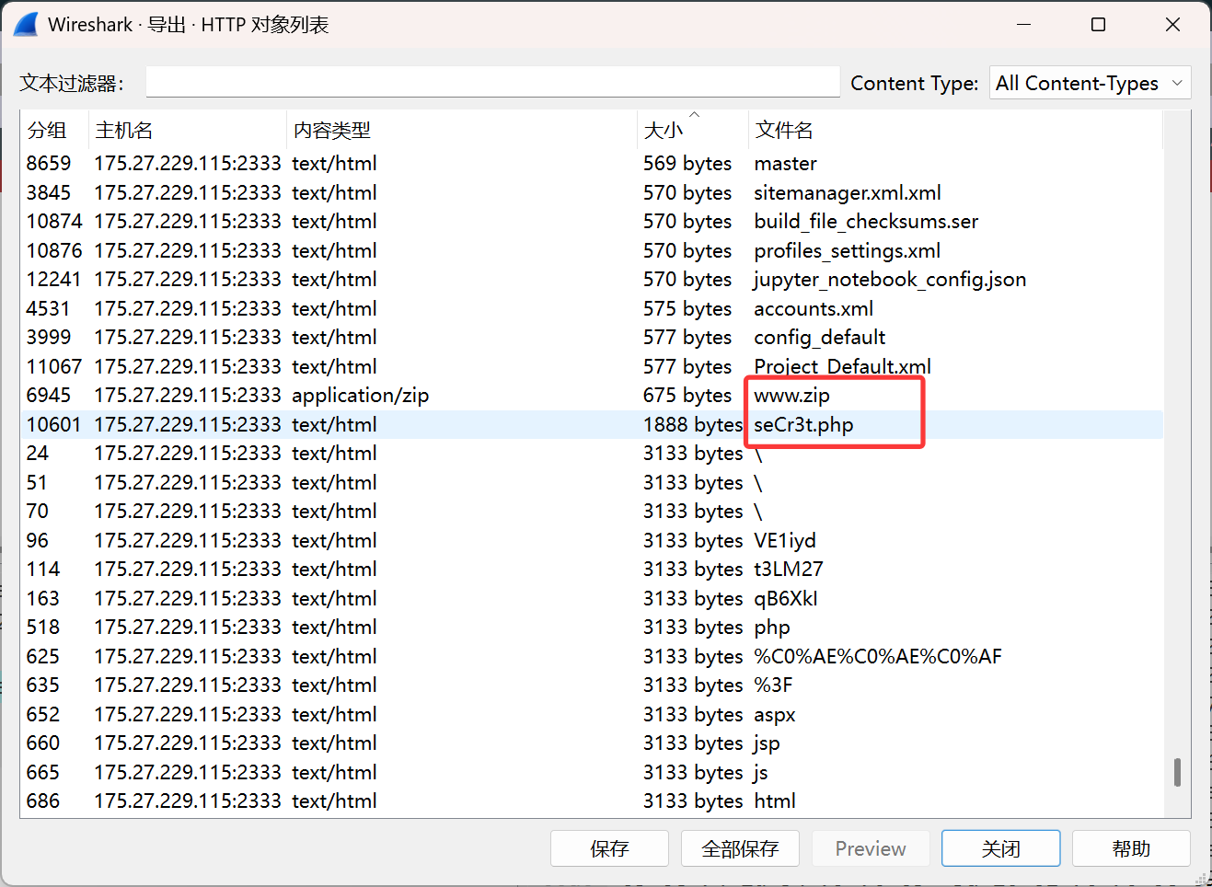Sort by the 文件名 column header
The image size is (1212, 887).
pyautogui.click(x=955, y=130)
